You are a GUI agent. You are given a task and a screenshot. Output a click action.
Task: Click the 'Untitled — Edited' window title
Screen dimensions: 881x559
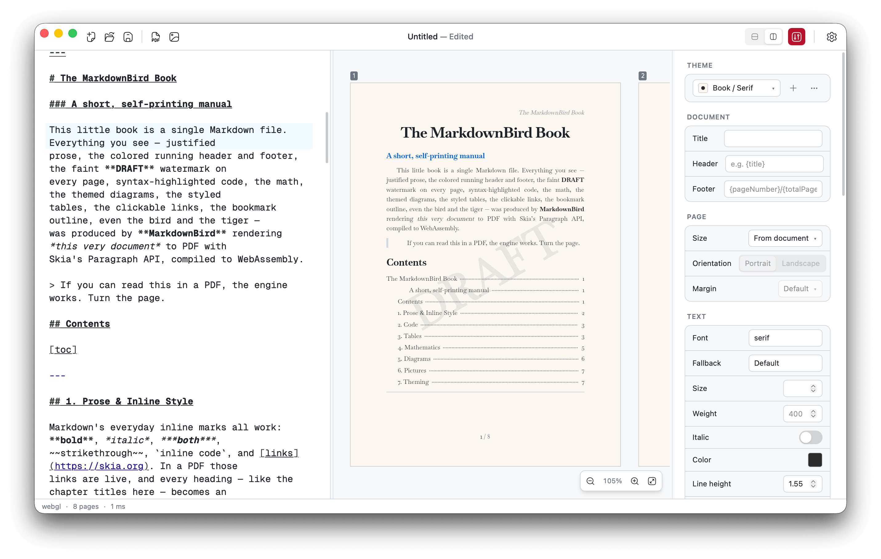point(440,37)
